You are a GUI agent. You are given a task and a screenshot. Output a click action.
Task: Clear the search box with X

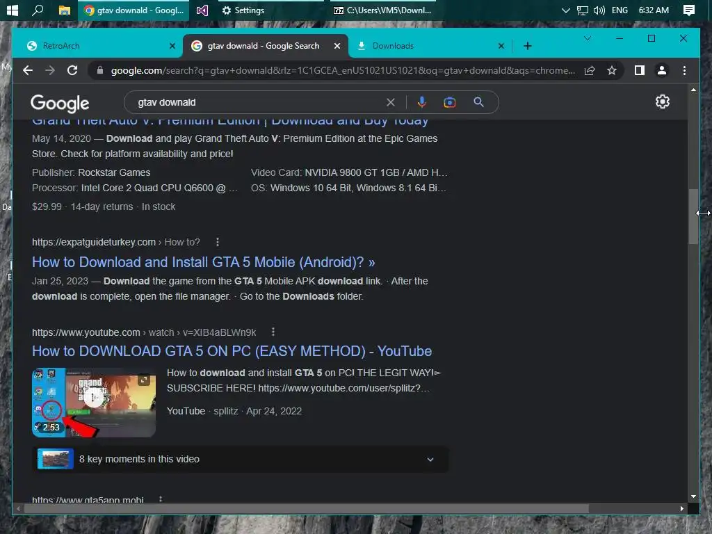[391, 102]
